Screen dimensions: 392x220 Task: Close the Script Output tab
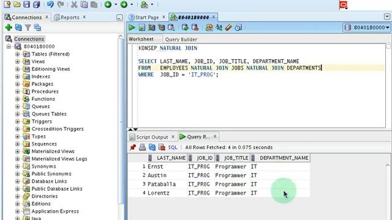coord(173,137)
